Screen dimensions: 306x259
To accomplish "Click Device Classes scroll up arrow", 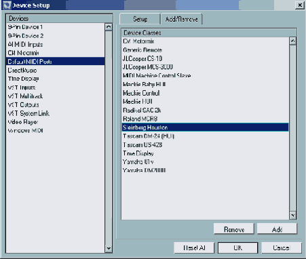I will (292, 41).
